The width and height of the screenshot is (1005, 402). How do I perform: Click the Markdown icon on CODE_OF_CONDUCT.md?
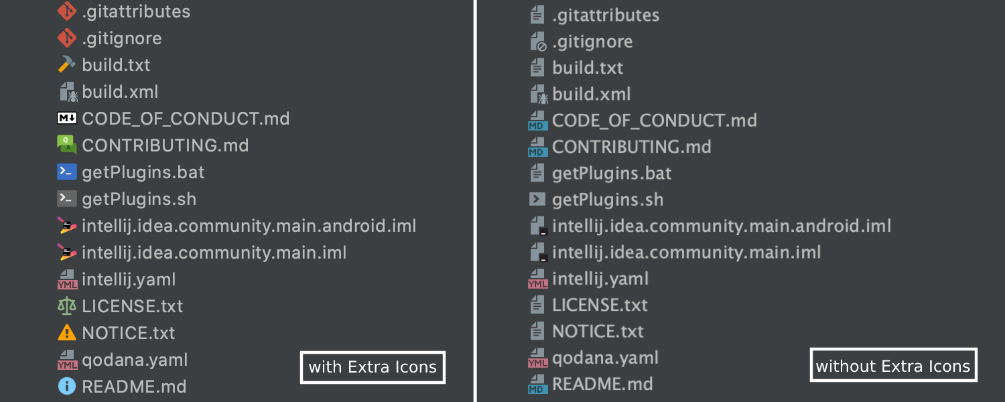[66, 118]
